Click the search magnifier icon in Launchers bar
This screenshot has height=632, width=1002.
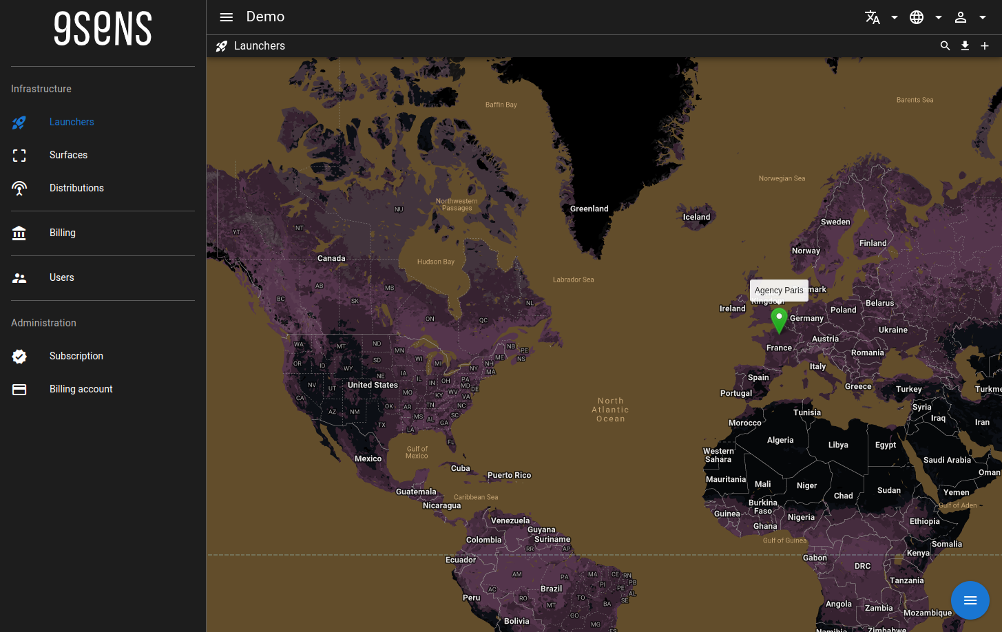tap(946, 45)
